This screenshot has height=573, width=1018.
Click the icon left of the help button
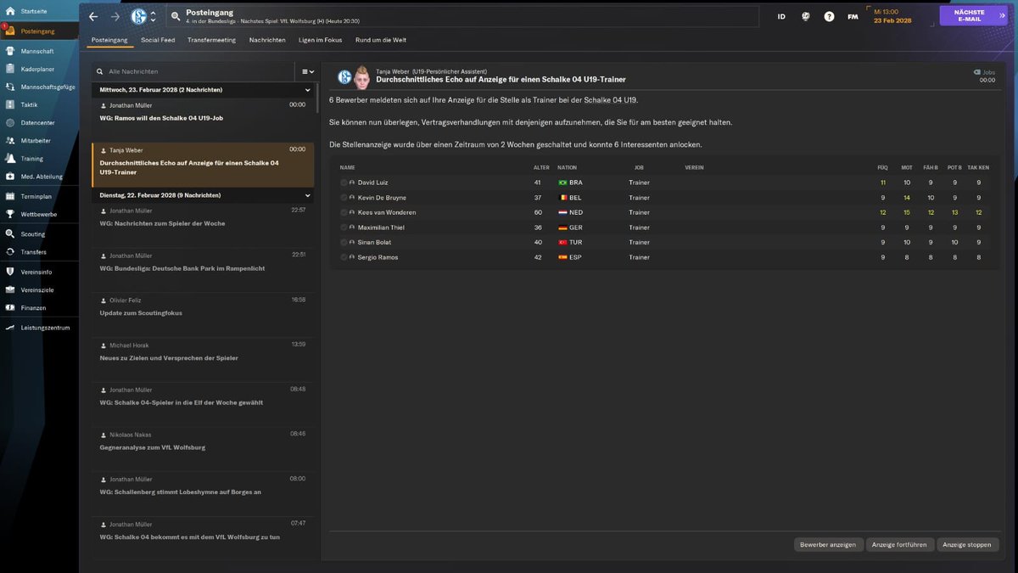[805, 17]
